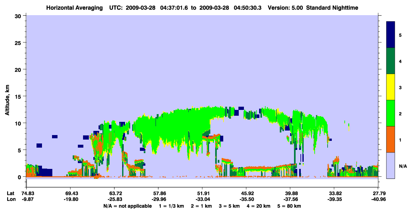Click longitude value -25.83
Image resolution: width=420 pixels, height=215 pixels.
tap(114, 199)
